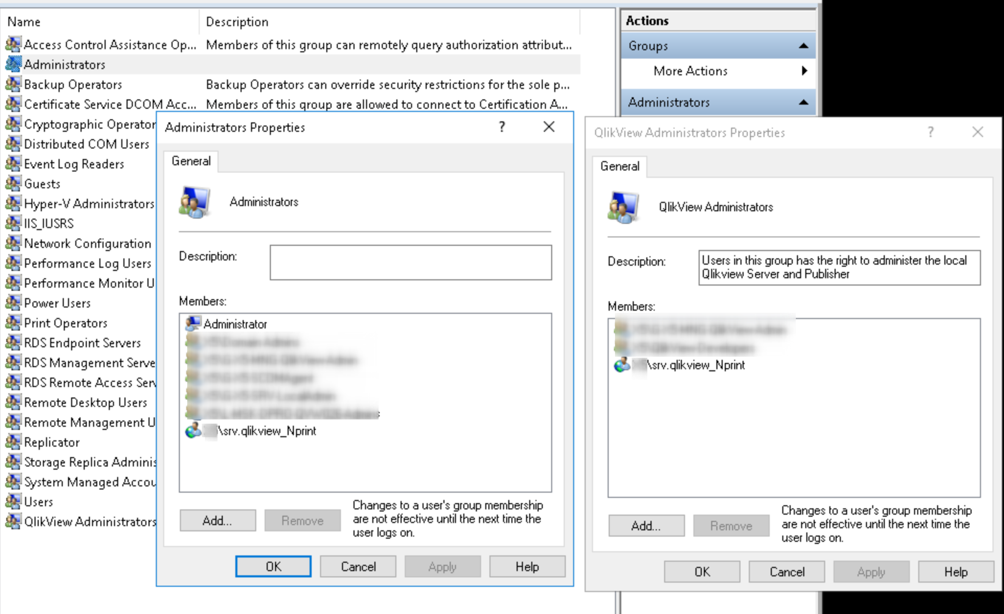Screen dimensions: 1004x614
Task: Click the Backup Operators group icon
Action: pos(13,84)
